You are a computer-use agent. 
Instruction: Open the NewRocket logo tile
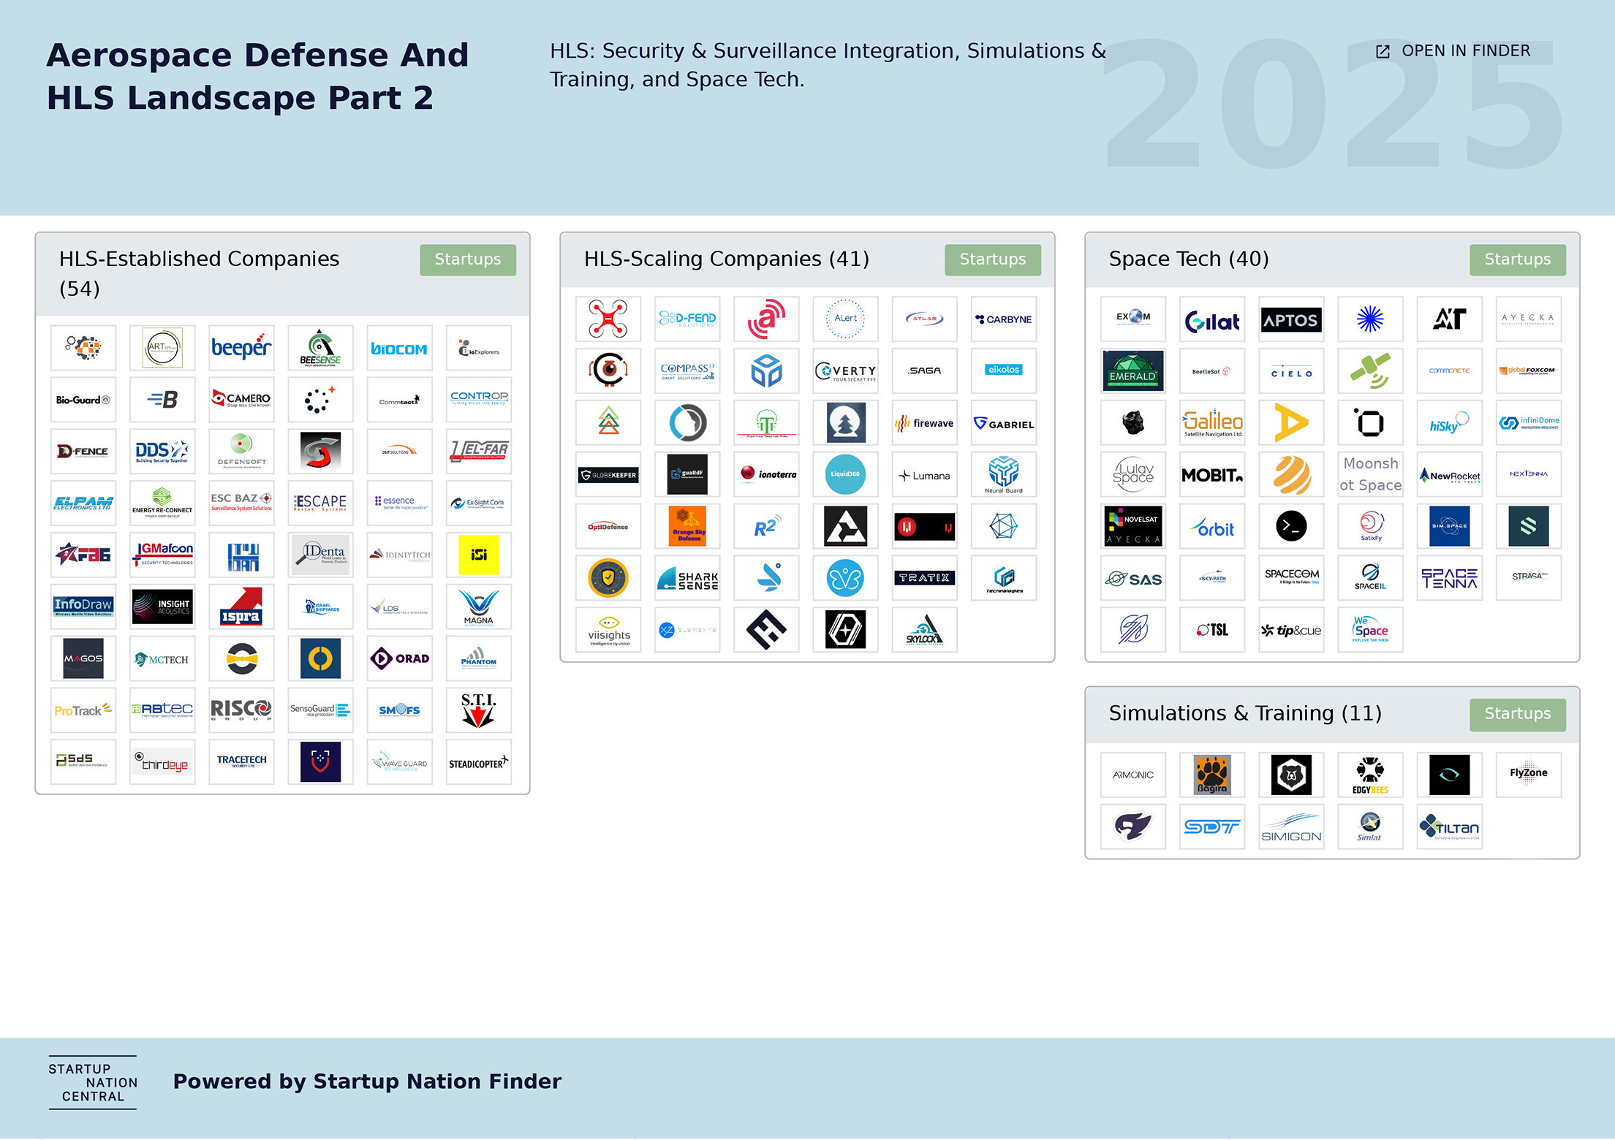(1450, 475)
